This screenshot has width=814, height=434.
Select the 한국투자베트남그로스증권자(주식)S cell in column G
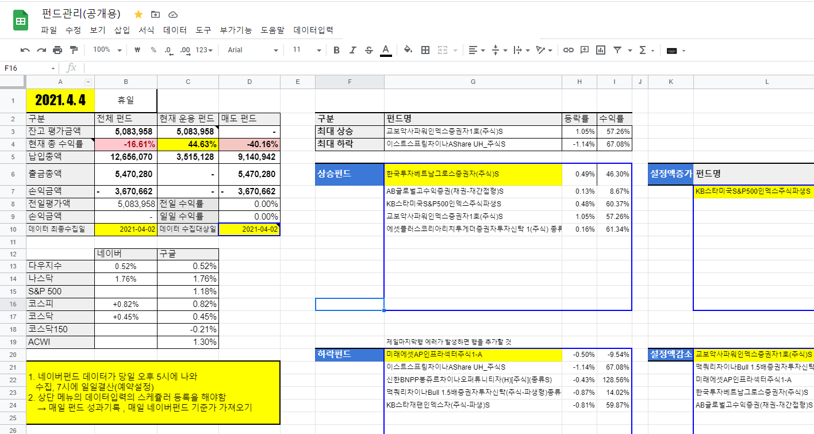(x=473, y=174)
